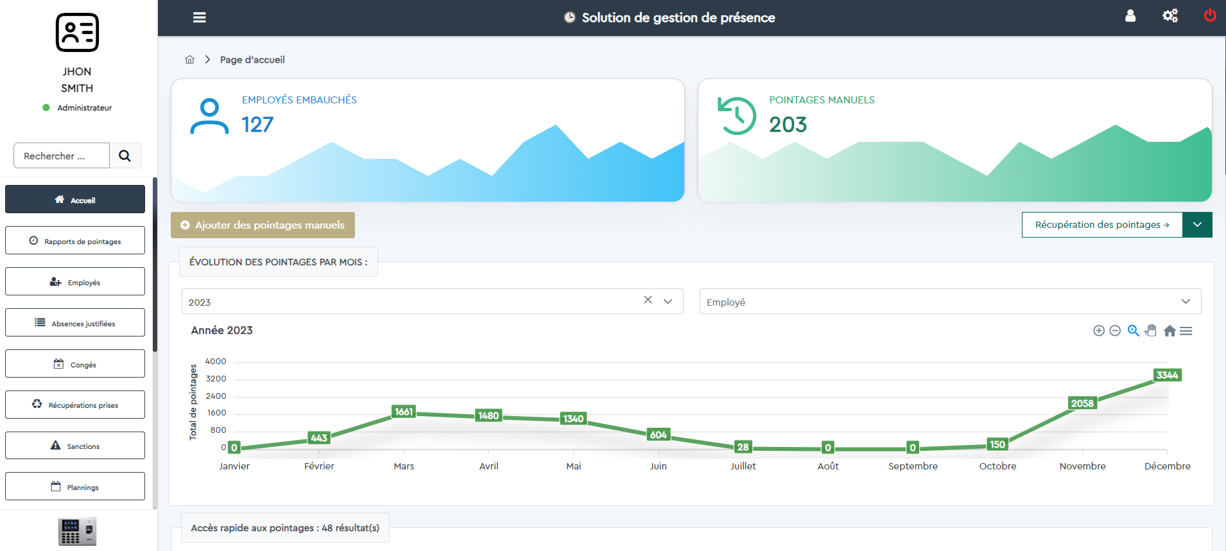
Task: Activate the chart panning hand tool
Action: click(1151, 331)
